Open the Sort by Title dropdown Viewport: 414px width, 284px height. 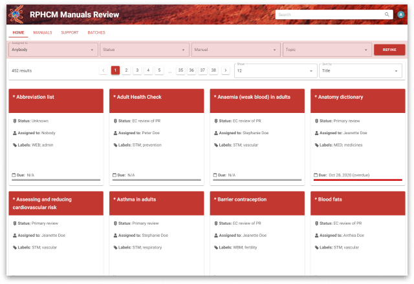tap(360, 72)
